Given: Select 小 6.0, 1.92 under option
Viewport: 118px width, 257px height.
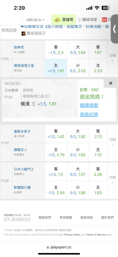Looking at the screenshot, I should [x=78, y=152].
